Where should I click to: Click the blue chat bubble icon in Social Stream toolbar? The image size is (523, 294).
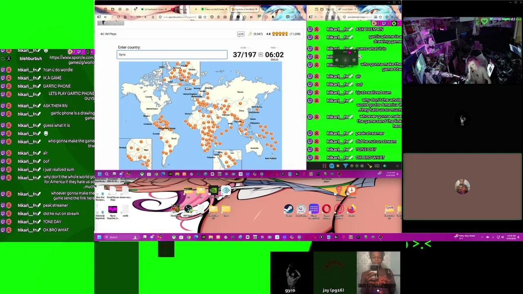point(331,166)
